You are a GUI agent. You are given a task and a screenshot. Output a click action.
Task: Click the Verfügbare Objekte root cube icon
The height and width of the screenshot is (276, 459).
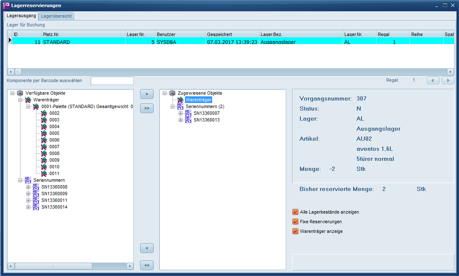click(20, 93)
